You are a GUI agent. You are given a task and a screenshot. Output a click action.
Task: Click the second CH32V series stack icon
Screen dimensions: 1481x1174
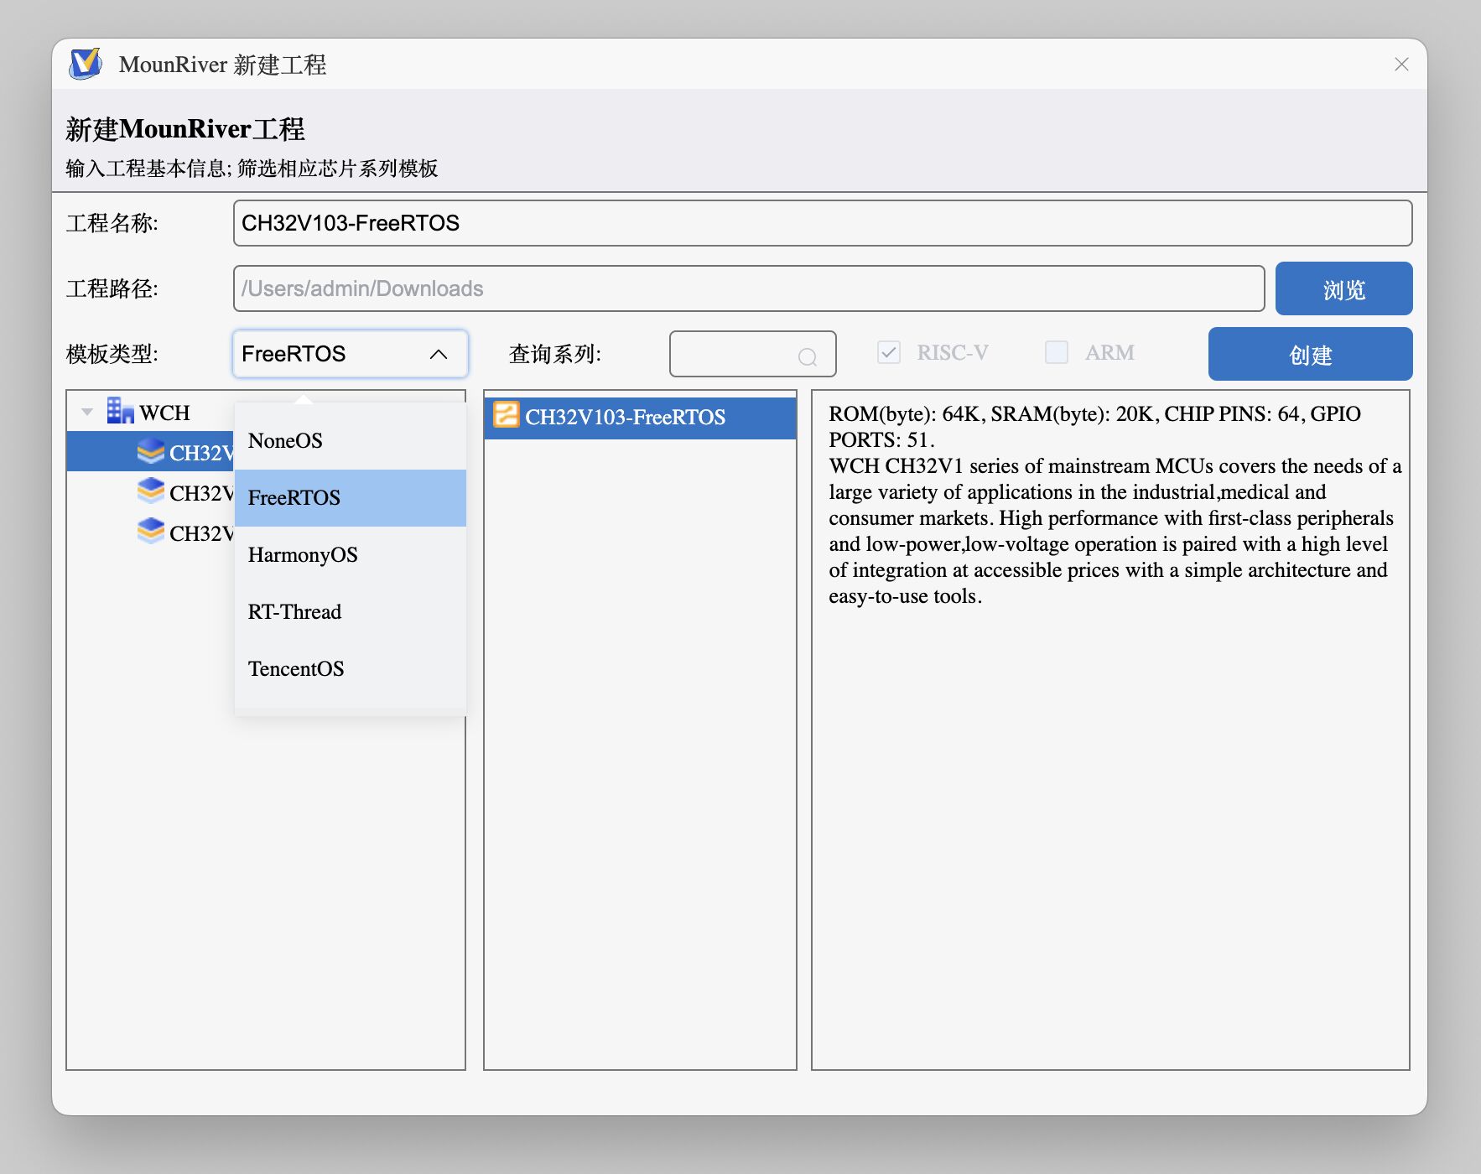(x=151, y=491)
